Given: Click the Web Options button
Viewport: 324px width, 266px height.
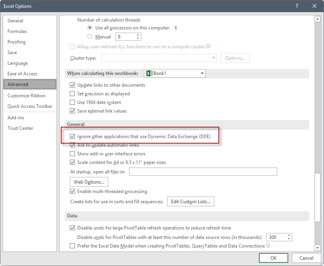Looking at the screenshot, I should pyautogui.click(x=89, y=182).
